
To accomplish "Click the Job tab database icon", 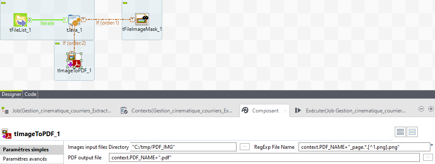I will pos(5,111).
